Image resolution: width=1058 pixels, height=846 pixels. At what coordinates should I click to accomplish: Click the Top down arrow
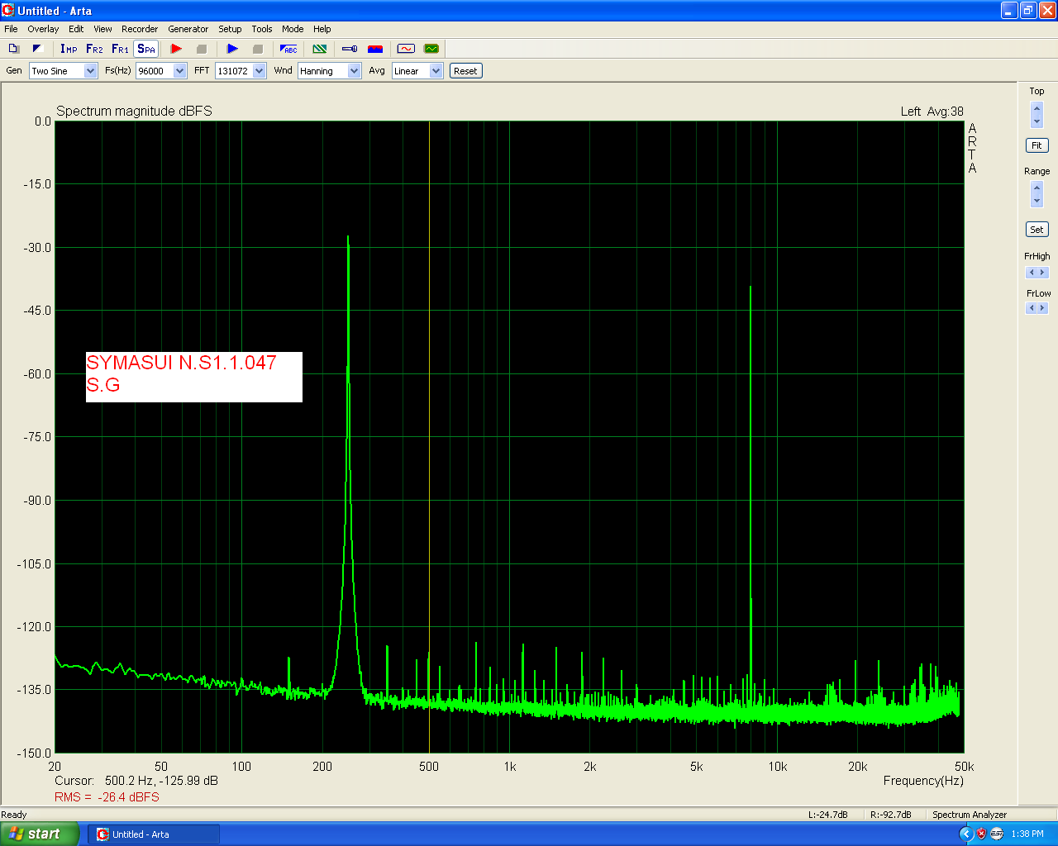(x=1037, y=121)
